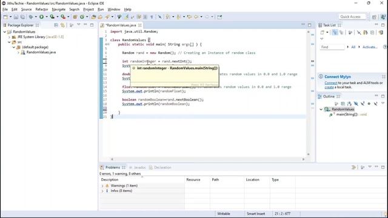Click the create local task link
The width and height of the screenshot is (388, 218).
pos(329,87)
